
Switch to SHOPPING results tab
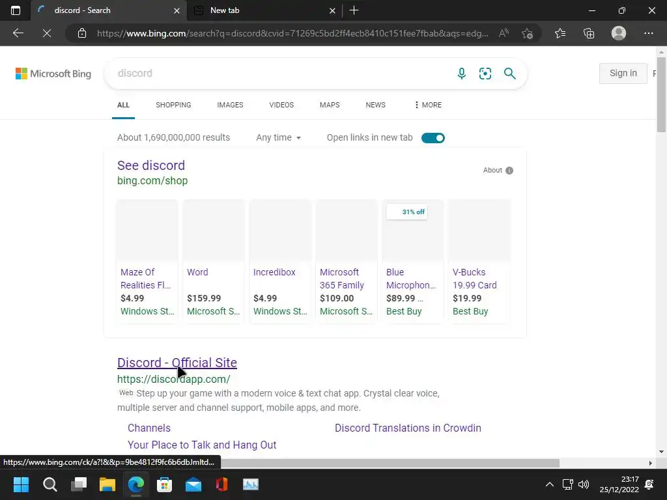(x=173, y=105)
